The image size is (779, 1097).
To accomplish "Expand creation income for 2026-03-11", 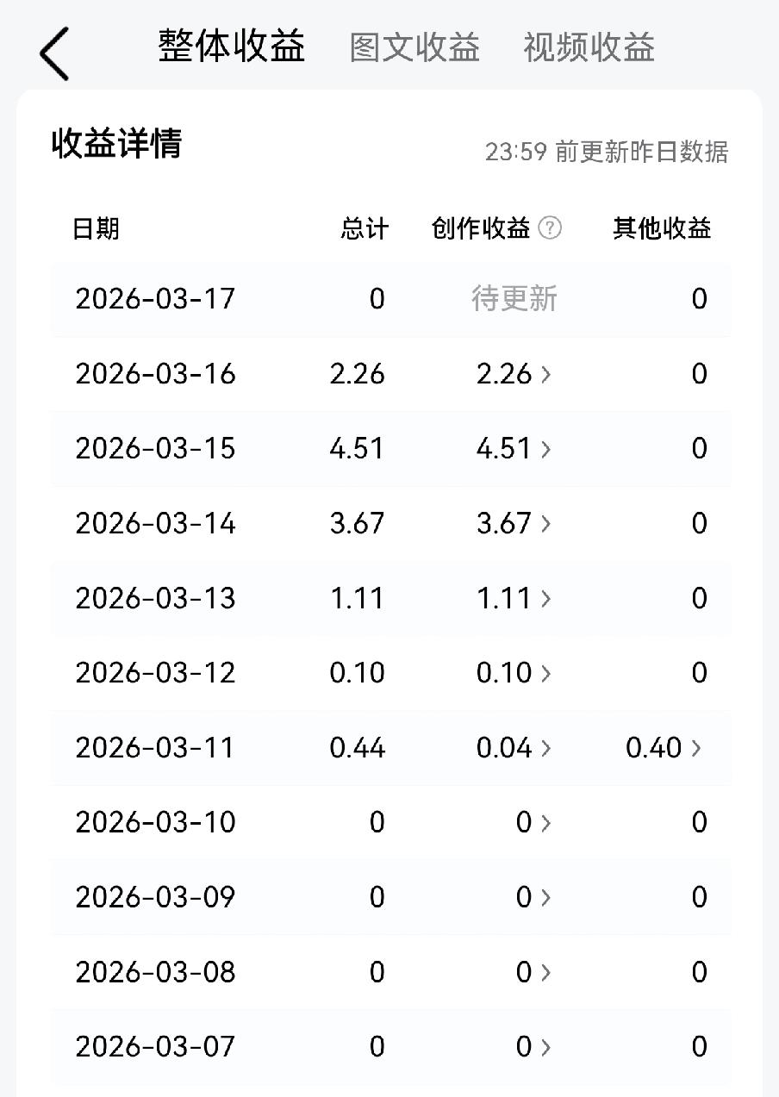I will click(x=546, y=748).
